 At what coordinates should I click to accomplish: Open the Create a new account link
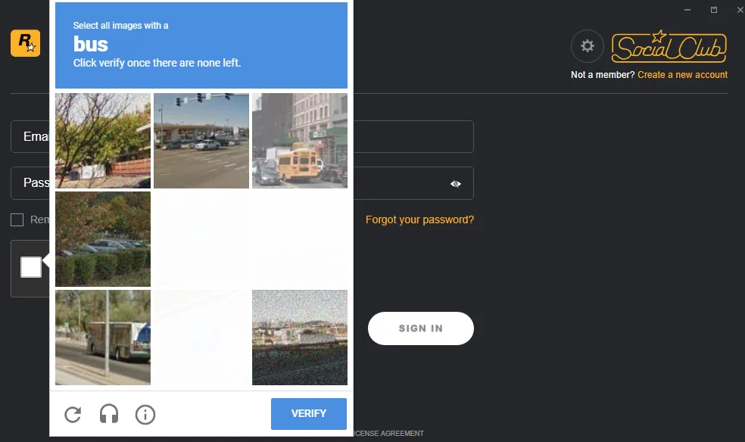pos(682,74)
